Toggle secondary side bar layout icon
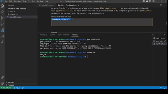This screenshot has width=168, height=94. click(150, 1)
